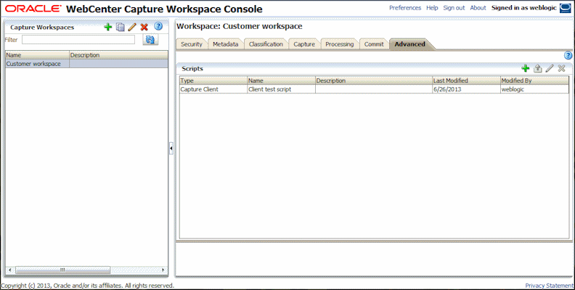This screenshot has height=290, width=575.
Task: Open Preferences link
Action: [x=405, y=8]
